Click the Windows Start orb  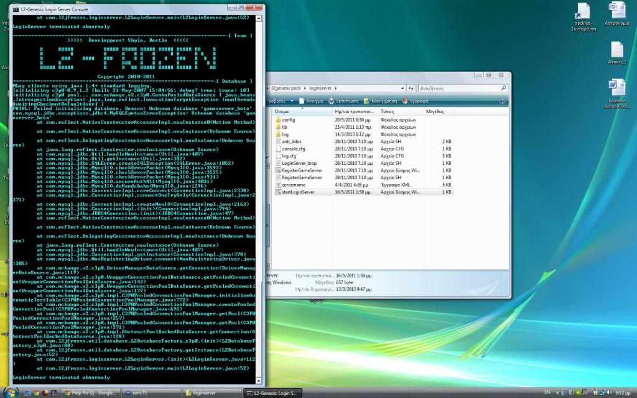pos(11,392)
